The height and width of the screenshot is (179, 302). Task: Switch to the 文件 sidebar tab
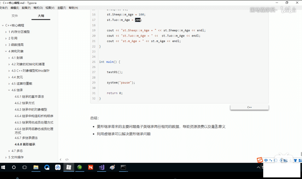[15, 15]
